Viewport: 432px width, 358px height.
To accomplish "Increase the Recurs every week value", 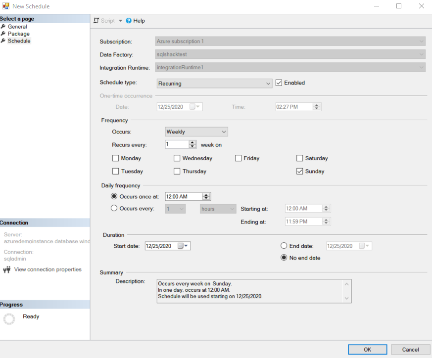I will pos(192,142).
